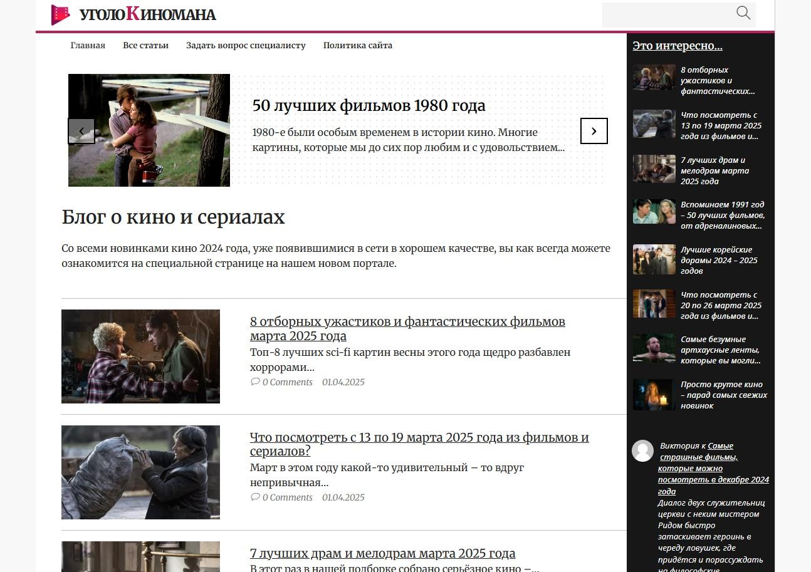Click intro paragraph Со всеми новинками кино 2024
The image size is (811, 572).
[336, 256]
